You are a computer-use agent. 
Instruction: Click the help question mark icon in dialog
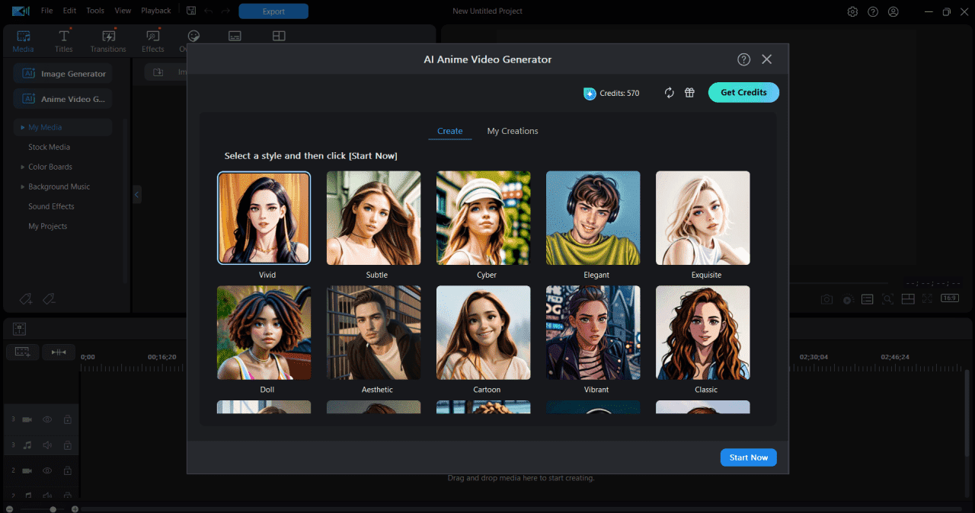(744, 59)
